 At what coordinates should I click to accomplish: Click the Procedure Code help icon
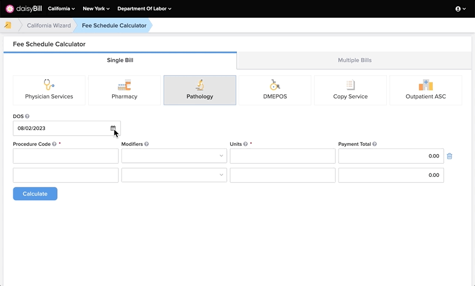click(54, 144)
